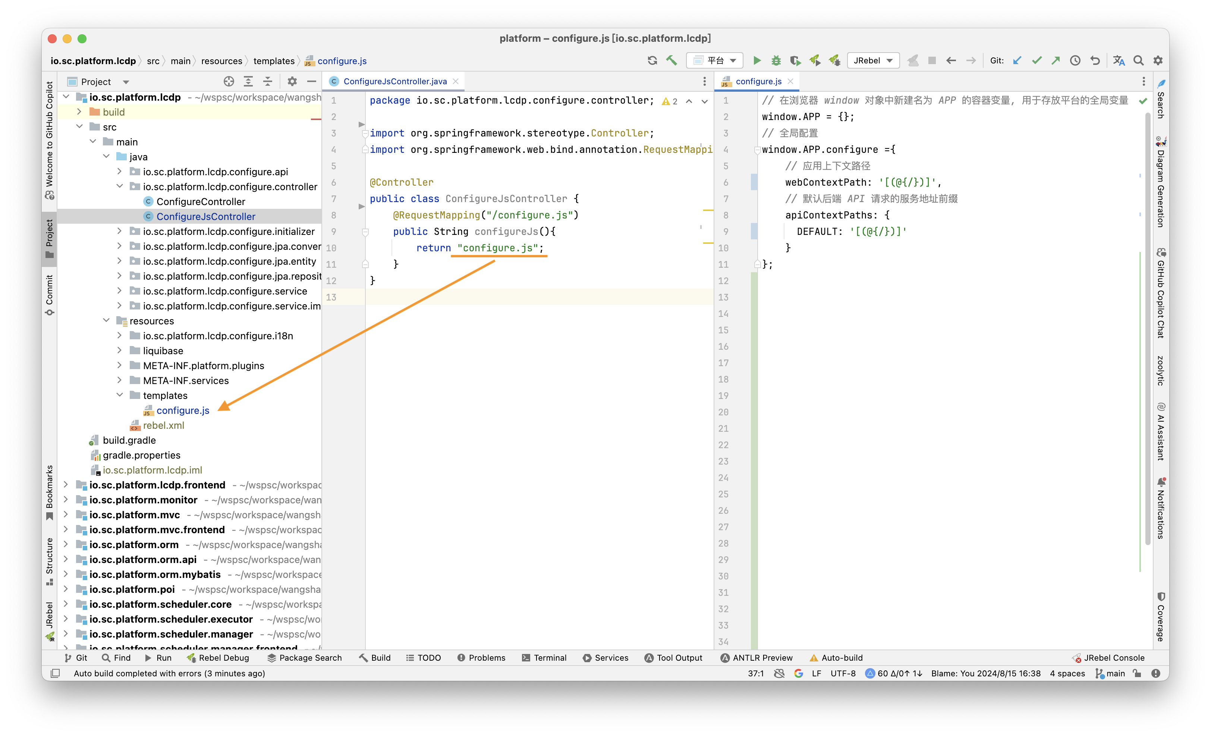Click the Git rollback arrow icon
Image resolution: width=1211 pixels, height=736 pixels.
[x=1095, y=60]
